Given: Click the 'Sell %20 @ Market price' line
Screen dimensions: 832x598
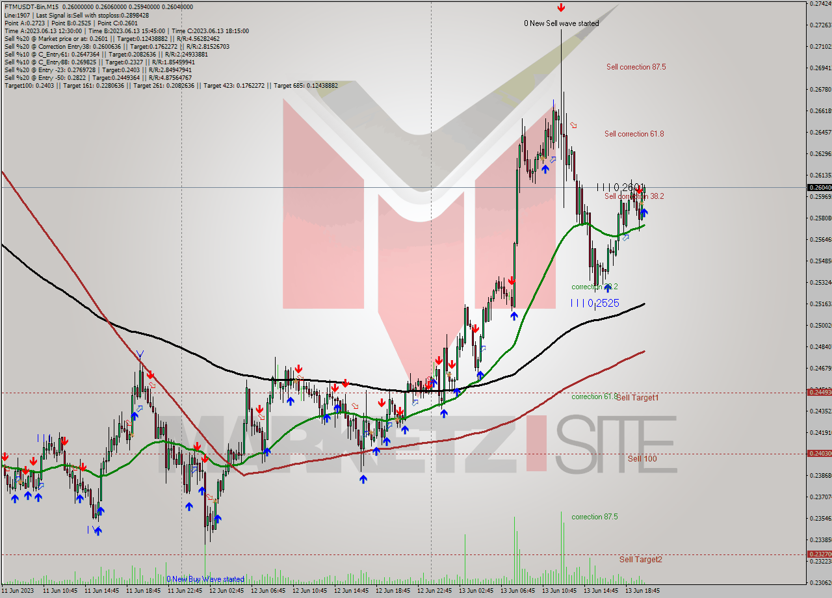Looking at the screenshot, I should [112, 38].
